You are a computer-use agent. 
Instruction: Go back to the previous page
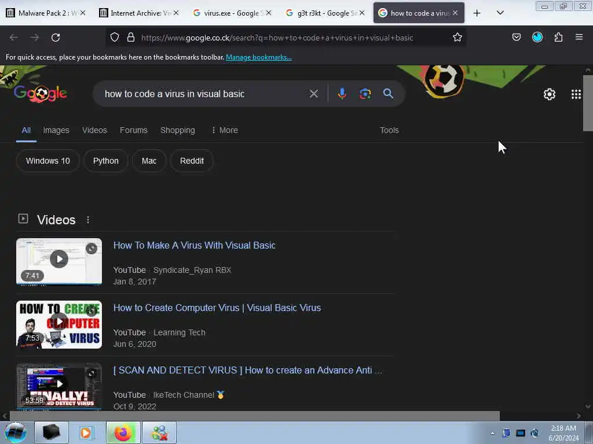click(x=14, y=38)
